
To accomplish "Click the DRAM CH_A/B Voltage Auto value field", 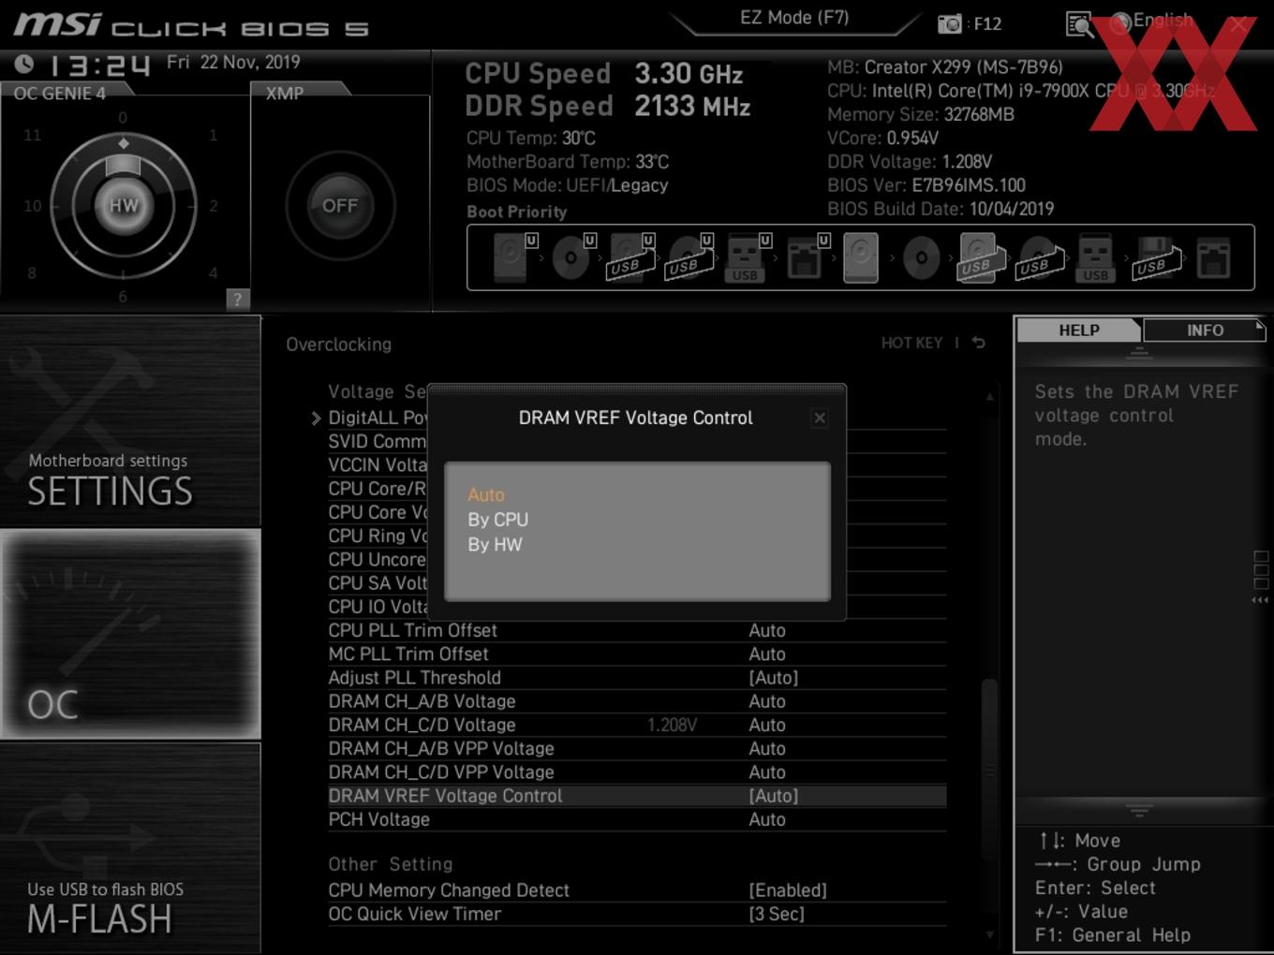I will click(x=767, y=701).
